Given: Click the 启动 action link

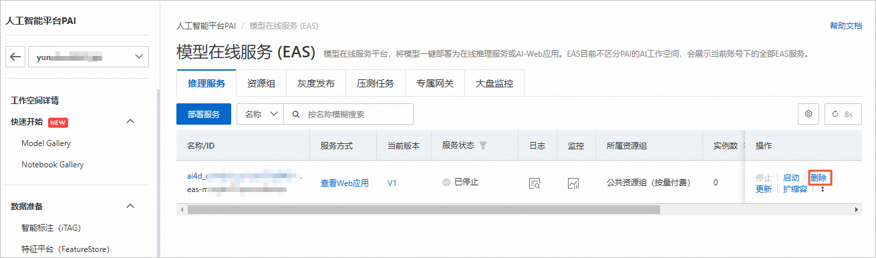Looking at the screenshot, I should tap(791, 178).
